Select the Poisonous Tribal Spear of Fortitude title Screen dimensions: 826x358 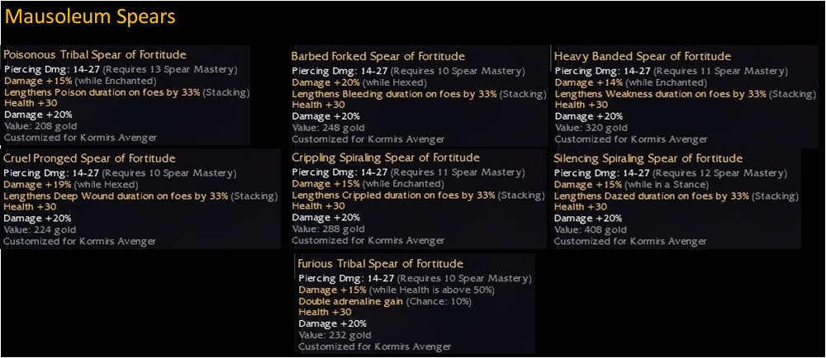click(x=95, y=54)
